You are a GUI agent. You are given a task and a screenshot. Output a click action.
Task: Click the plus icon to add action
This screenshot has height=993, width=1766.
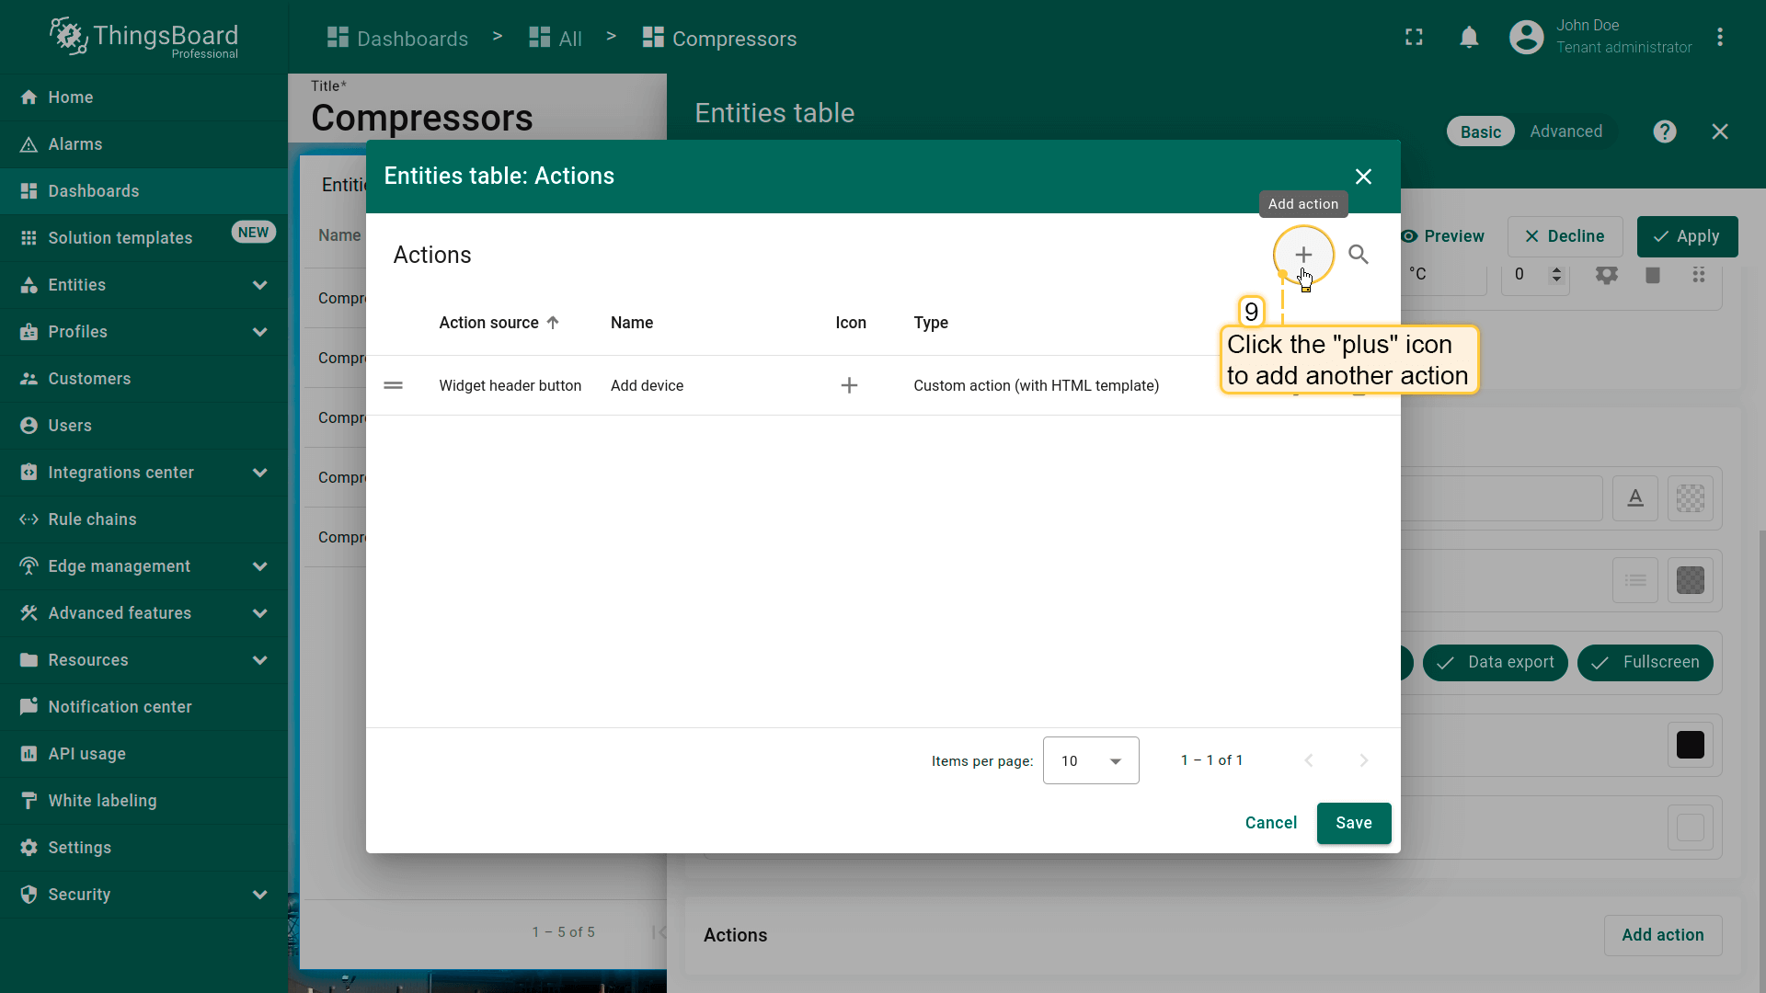1302,255
